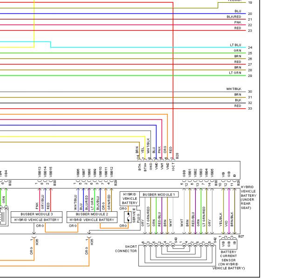Click the WHT/BLK label at line 30
Screen dimensions: 281x279
coord(233,89)
